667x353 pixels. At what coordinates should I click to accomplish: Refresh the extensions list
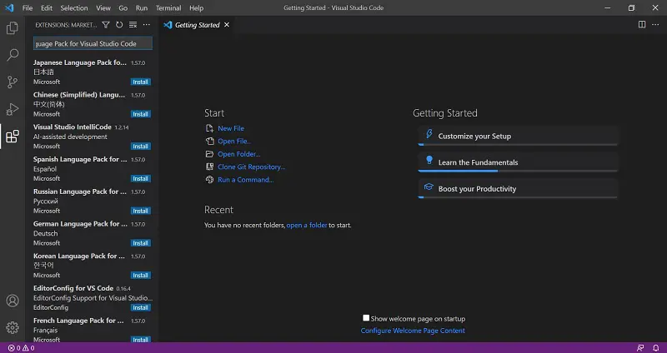coord(119,25)
